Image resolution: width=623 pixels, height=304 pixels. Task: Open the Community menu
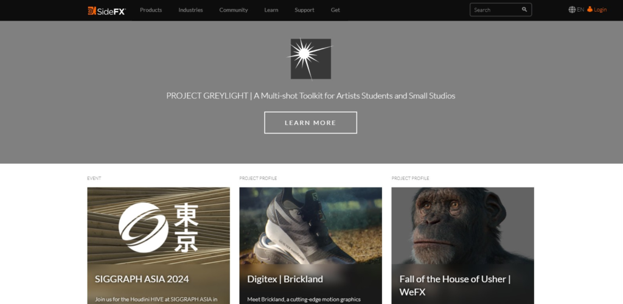[234, 10]
